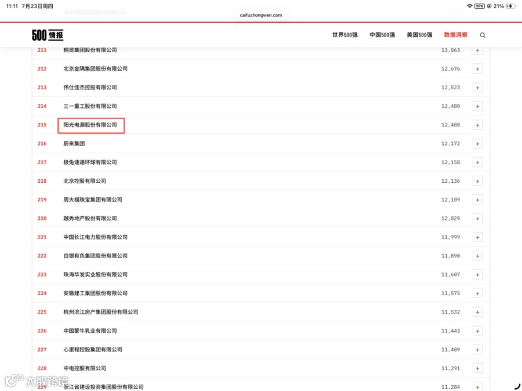Image resolution: width=522 pixels, height=391 pixels.
Task: Go to the 500情报 logo home
Action: (x=48, y=35)
